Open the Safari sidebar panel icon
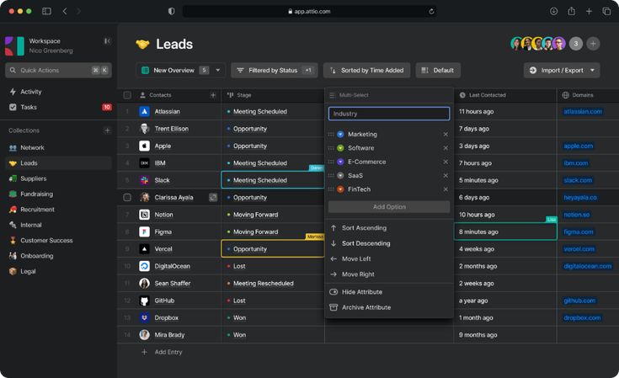The width and height of the screenshot is (619, 378). (46, 11)
